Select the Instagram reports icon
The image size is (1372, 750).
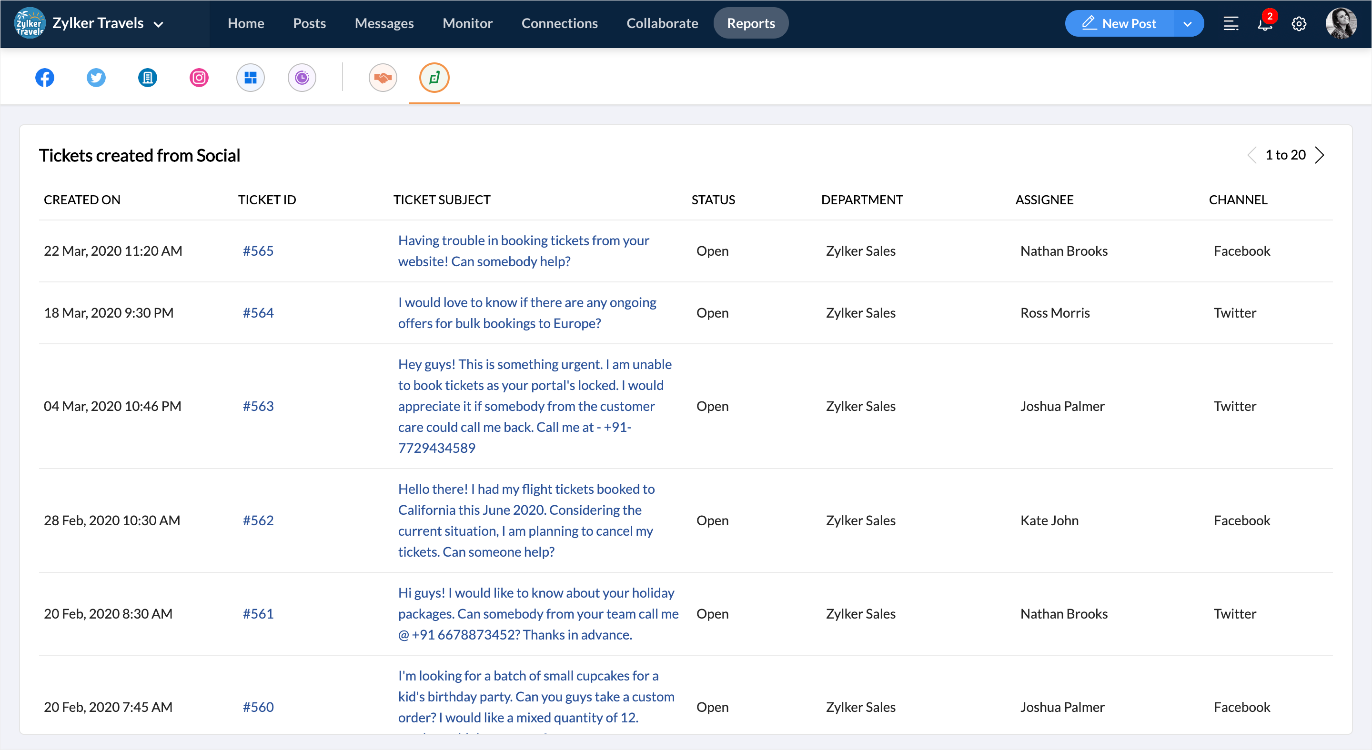(x=199, y=78)
